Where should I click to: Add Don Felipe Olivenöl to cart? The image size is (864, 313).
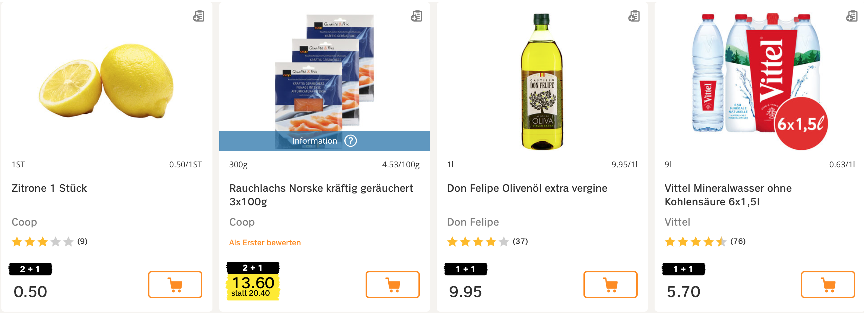tap(610, 285)
